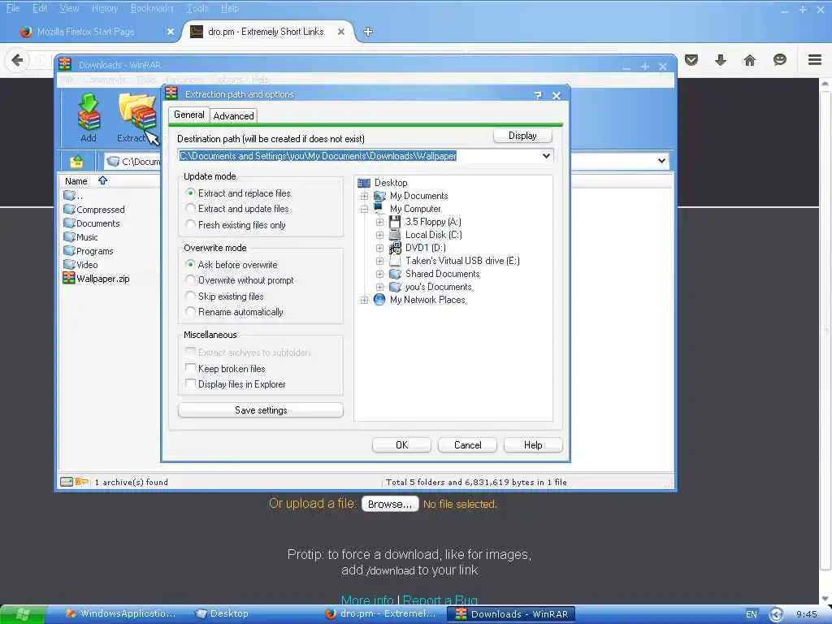Image resolution: width=832 pixels, height=624 pixels.
Task: Click the dialog Help button
Action: [533, 445]
